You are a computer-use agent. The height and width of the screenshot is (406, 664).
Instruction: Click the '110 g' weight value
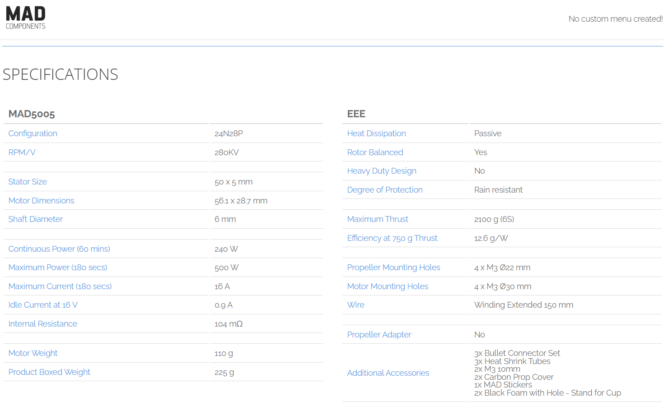pos(224,353)
